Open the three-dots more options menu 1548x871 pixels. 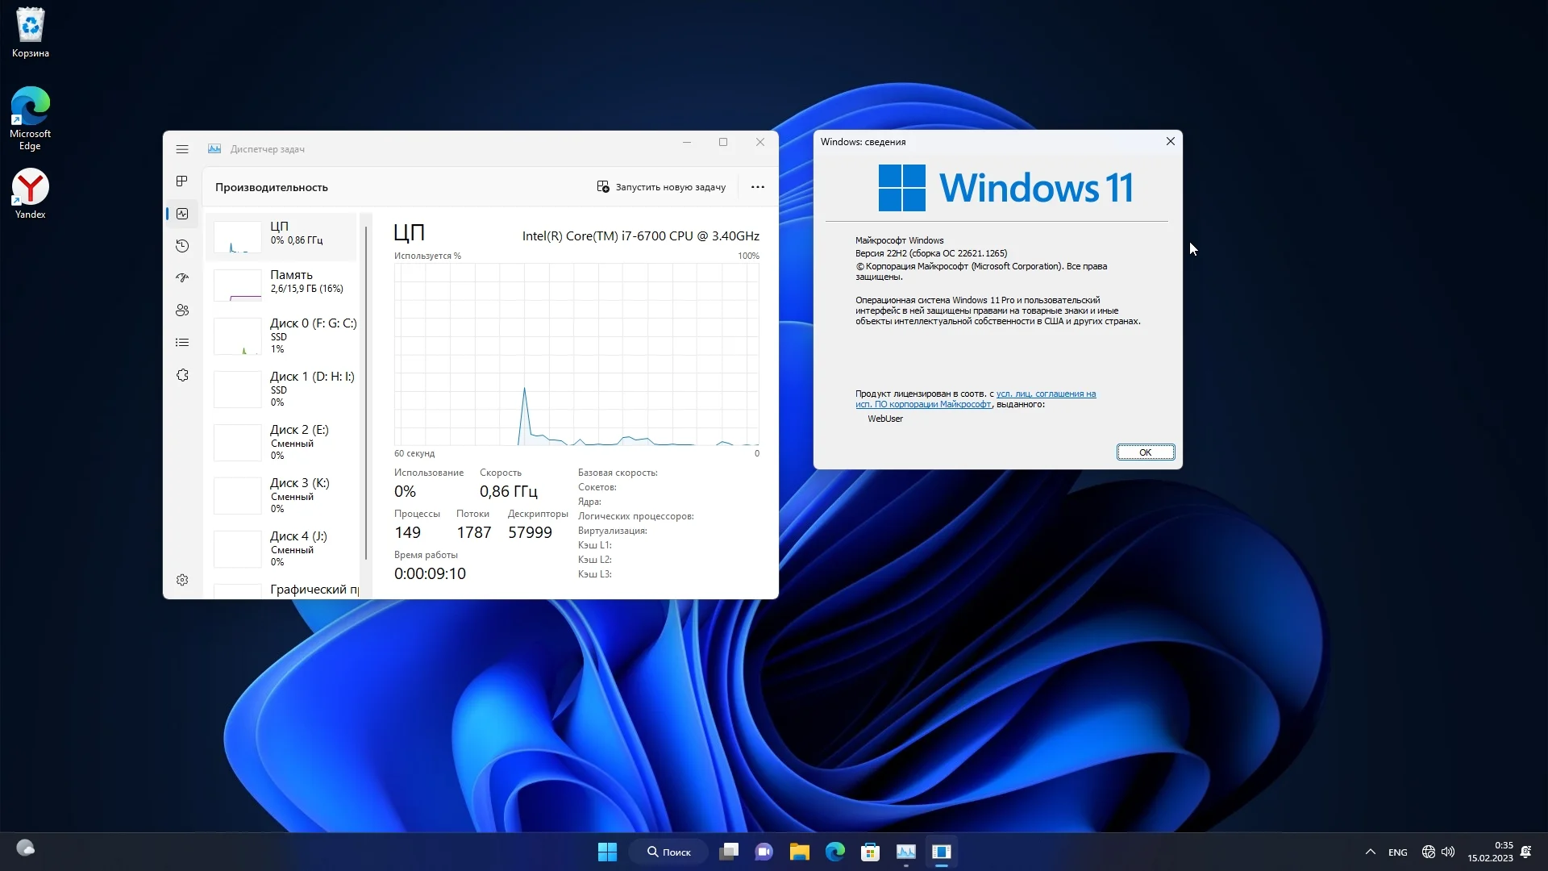(x=757, y=187)
